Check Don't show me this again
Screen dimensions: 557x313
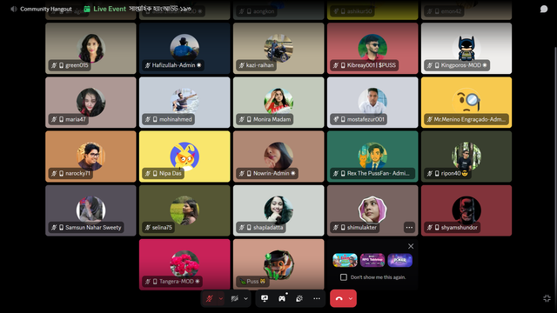pos(344,277)
